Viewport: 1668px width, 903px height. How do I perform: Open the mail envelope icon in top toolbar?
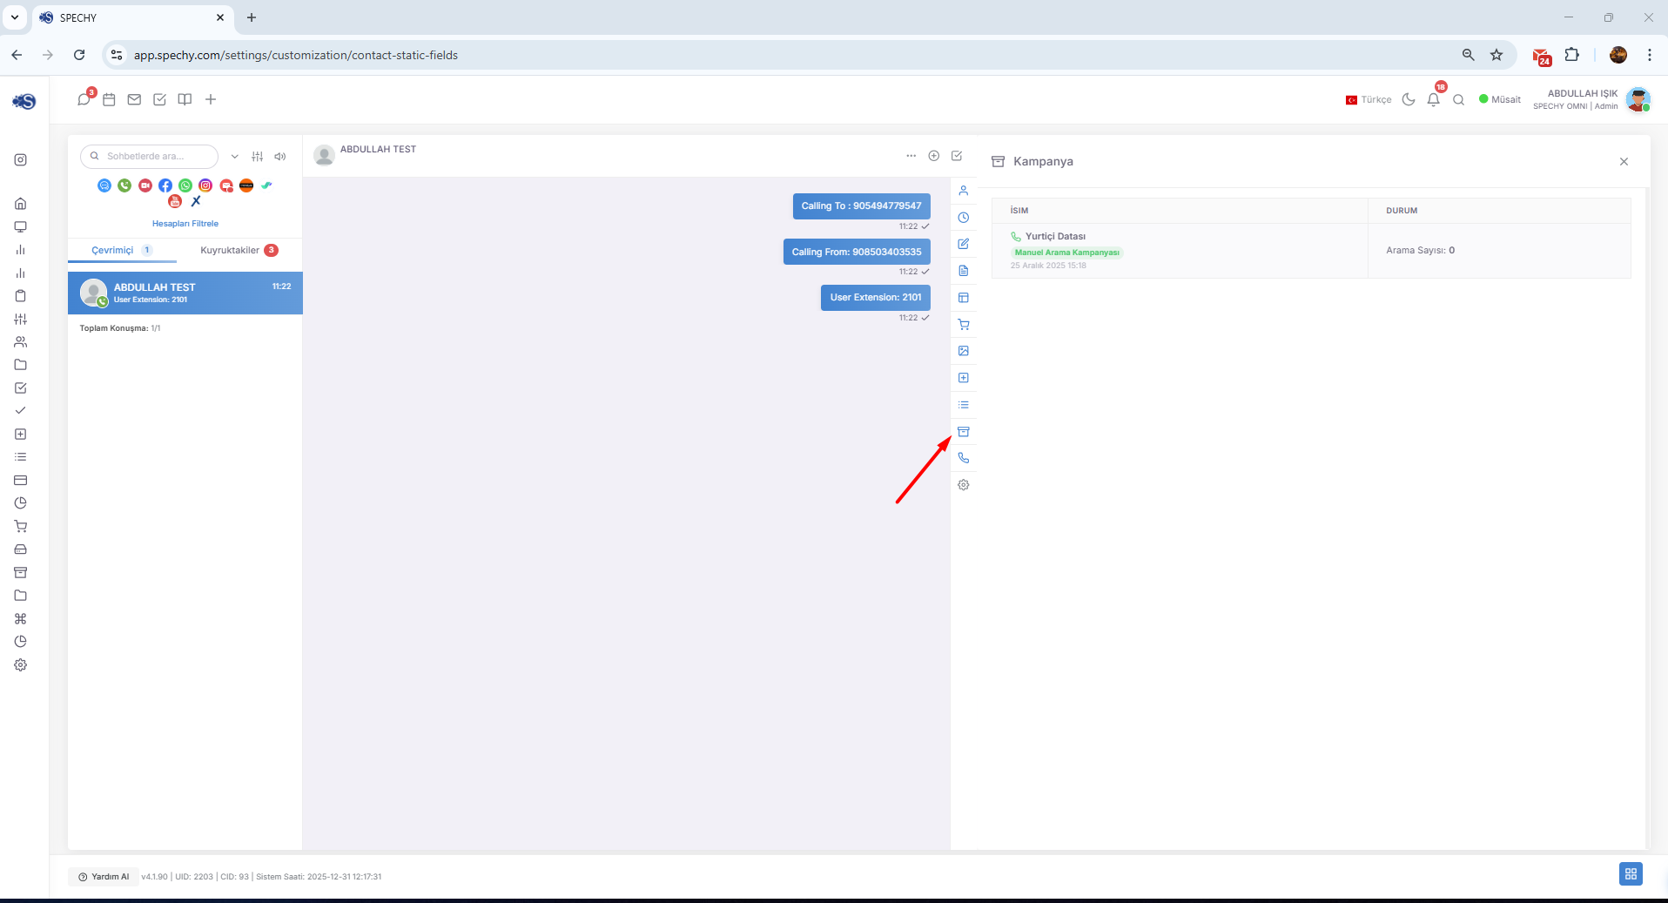click(134, 99)
